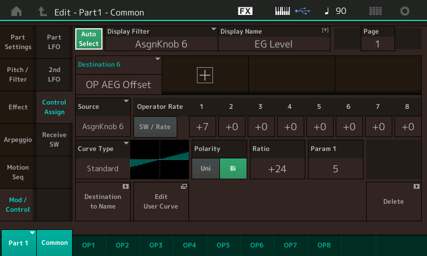Tap the MIDI keyboard USB icon
Viewport: 427px width, 256px height.
coord(292,11)
